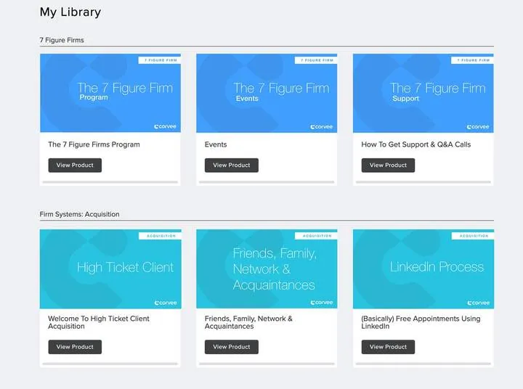Click View Product under The 7 Figure Firms Program
Viewport: 523px width, 389px height.
75,165
